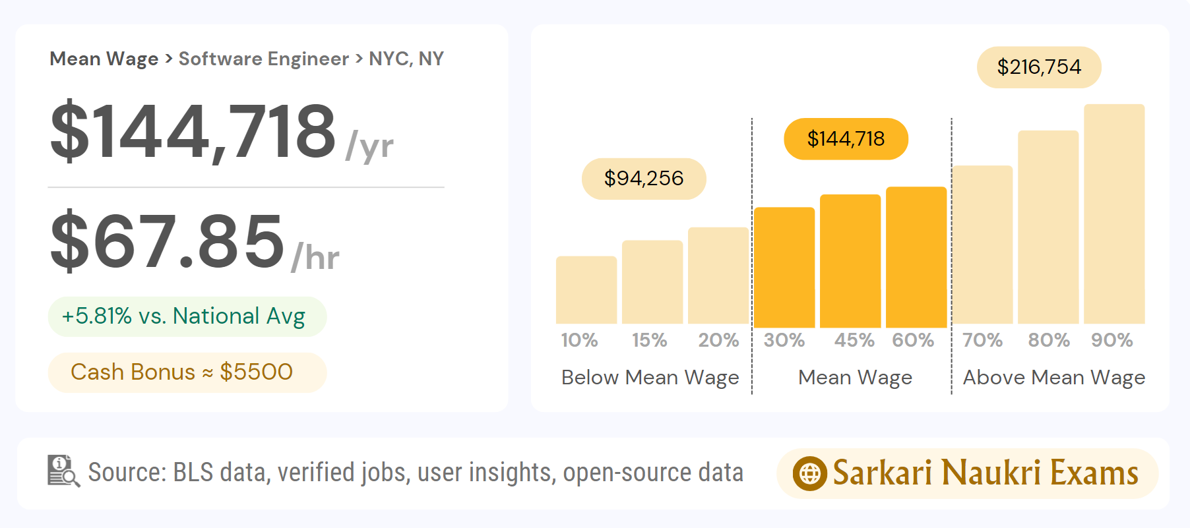Click the orange bar above 45%

[850, 260]
